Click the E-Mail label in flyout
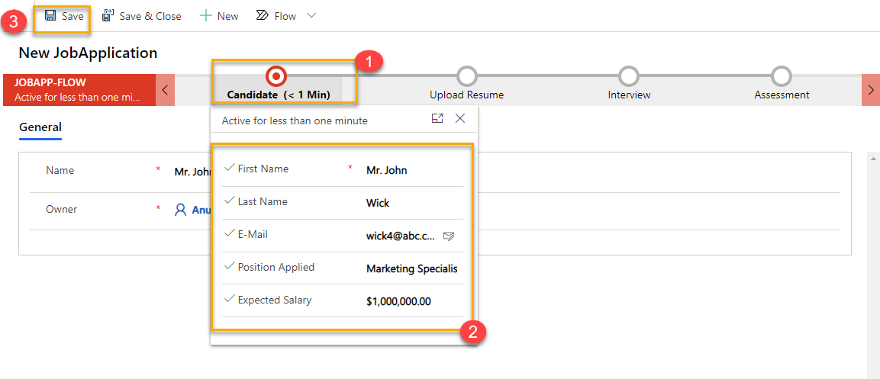Screen dimensions: 880x379 coord(253,234)
